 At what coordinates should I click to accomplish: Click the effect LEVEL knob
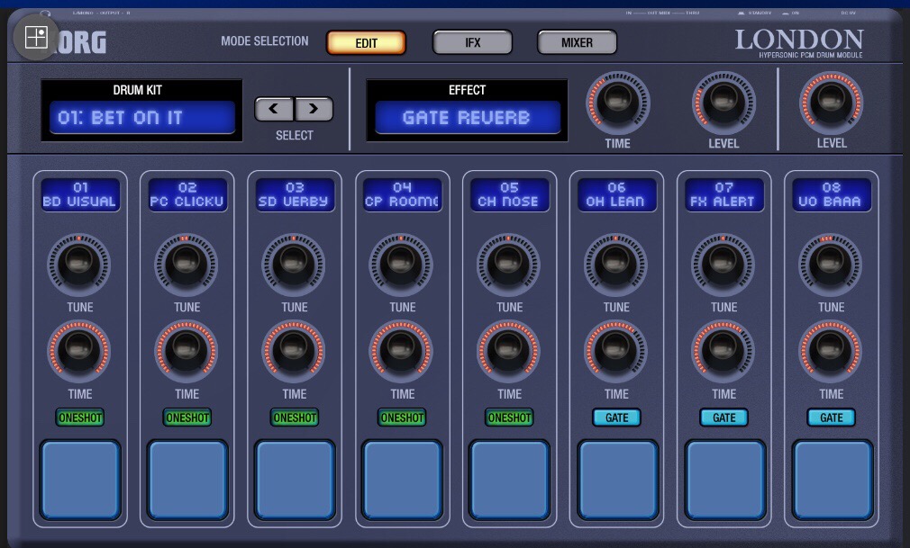click(x=723, y=101)
